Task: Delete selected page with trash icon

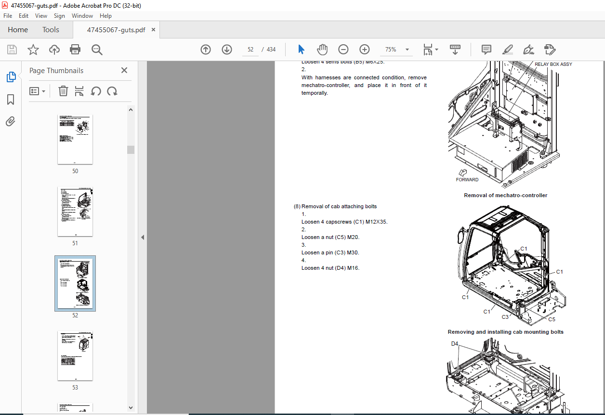Action: click(63, 91)
